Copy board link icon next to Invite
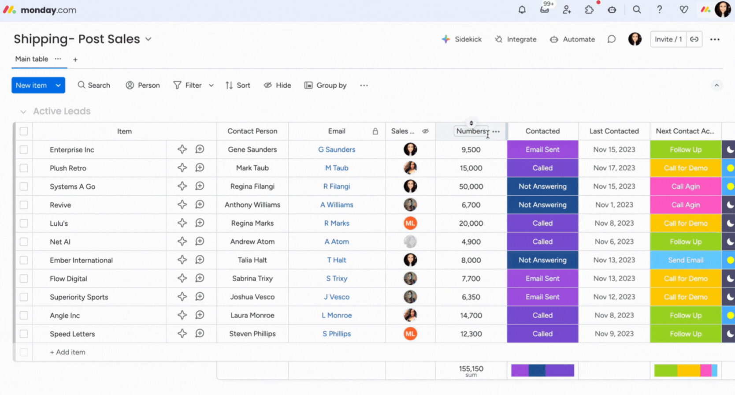Image resolution: width=735 pixels, height=395 pixels. point(694,39)
